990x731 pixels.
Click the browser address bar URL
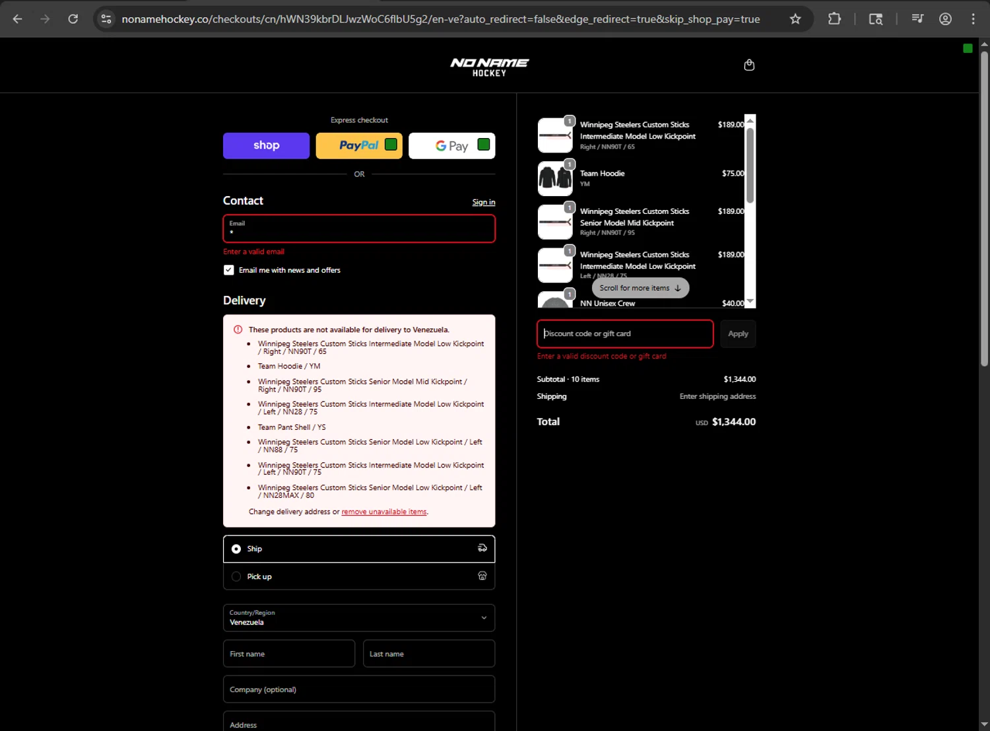pyautogui.click(x=441, y=19)
